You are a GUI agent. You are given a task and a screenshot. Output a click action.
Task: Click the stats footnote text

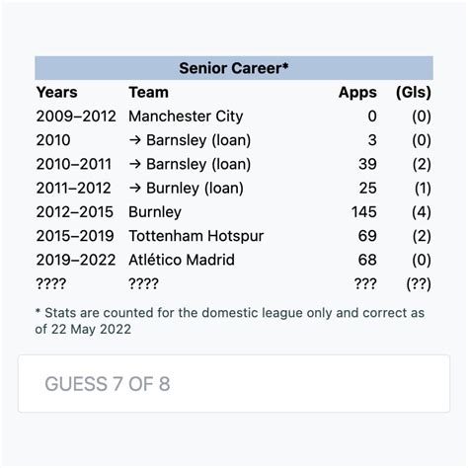tap(230, 321)
